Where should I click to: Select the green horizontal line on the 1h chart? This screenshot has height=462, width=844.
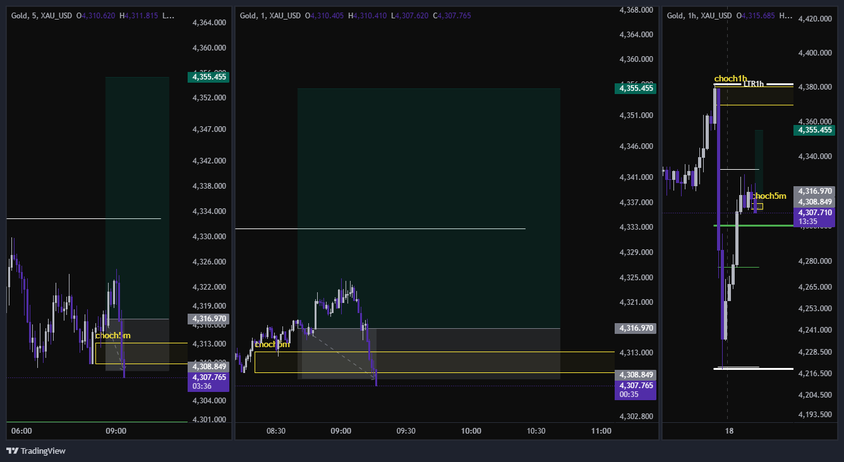(x=753, y=225)
